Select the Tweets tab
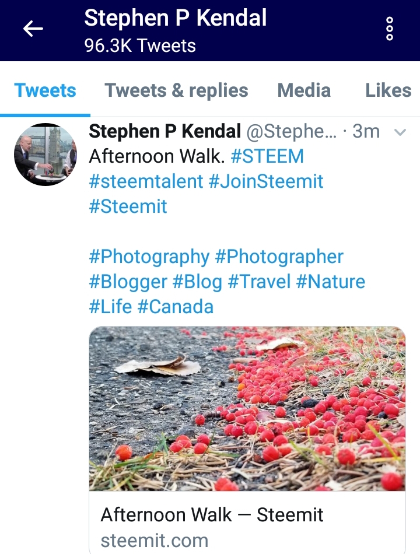420x554 pixels. click(45, 90)
